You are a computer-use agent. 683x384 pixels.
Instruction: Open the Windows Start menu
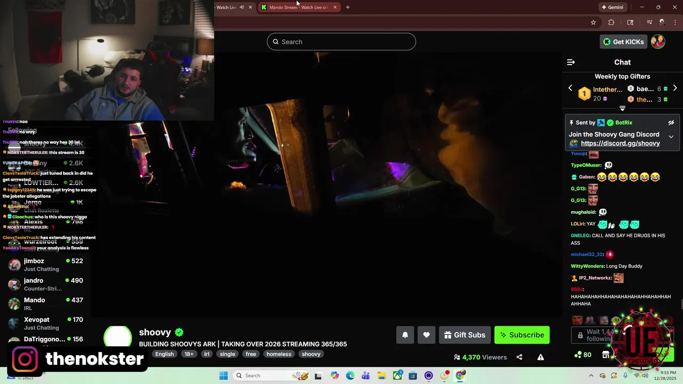click(223, 375)
